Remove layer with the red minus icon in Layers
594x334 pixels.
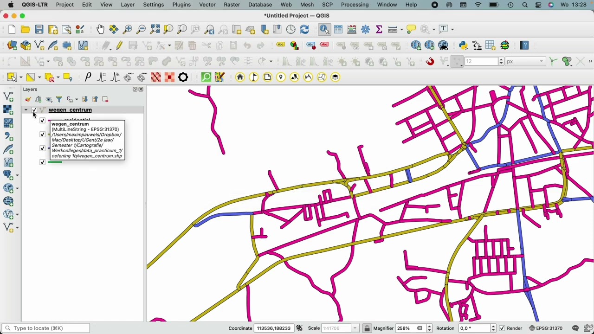105,99
